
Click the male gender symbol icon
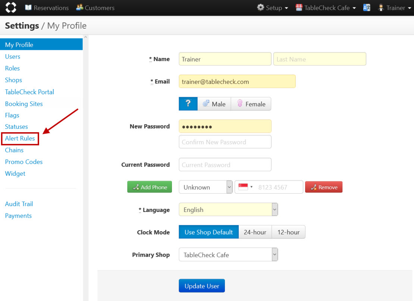point(206,104)
